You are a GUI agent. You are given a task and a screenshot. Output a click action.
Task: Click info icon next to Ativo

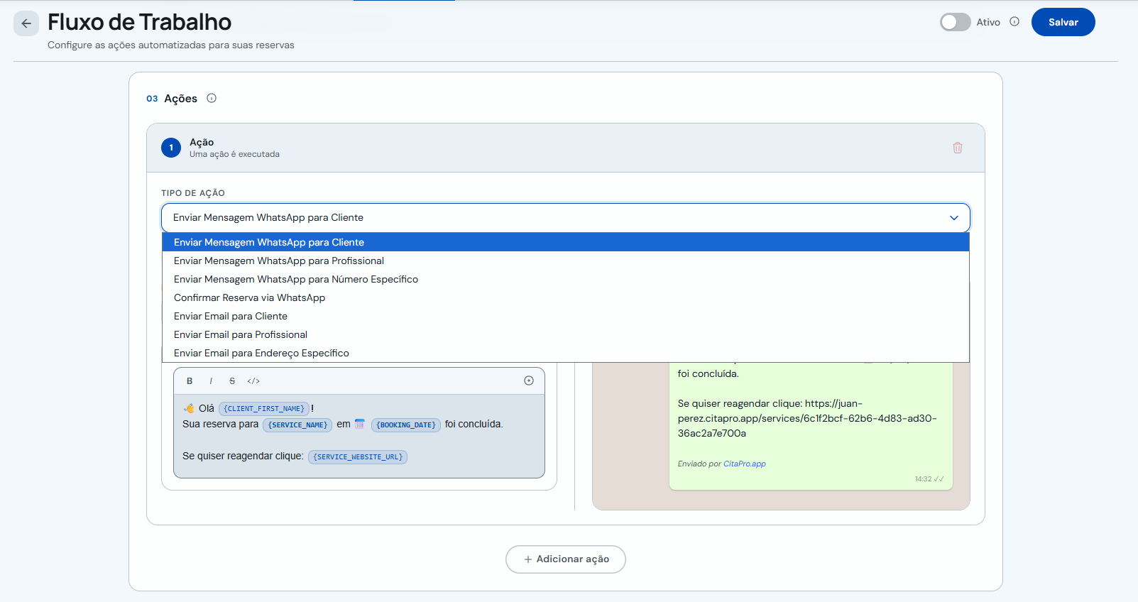1014,22
